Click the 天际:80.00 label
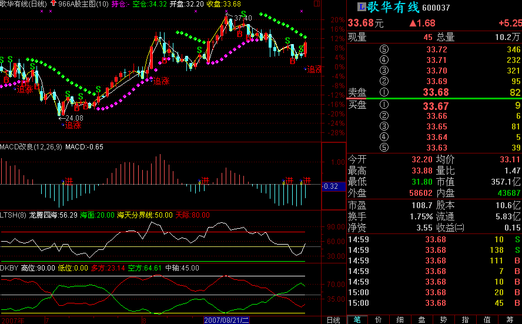 (x=192, y=215)
